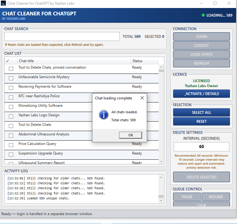The image size is (237, 224).
Task: Click chat list scrollbar down arrow
Action: pyautogui.click(x=161, y=162)
